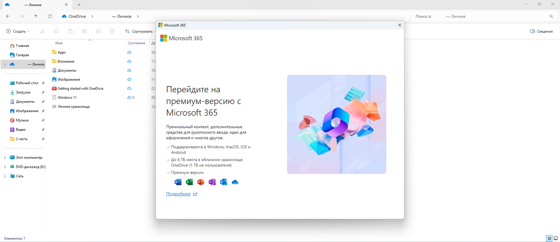
Task: Click the Microsoft 365 promotional illustration
Action: [x=336, y=124]
